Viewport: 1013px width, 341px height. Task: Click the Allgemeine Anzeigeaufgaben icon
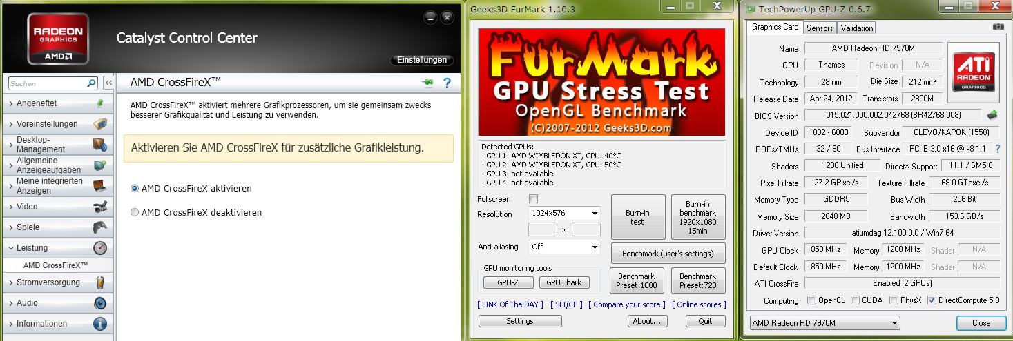pos(100,165)
